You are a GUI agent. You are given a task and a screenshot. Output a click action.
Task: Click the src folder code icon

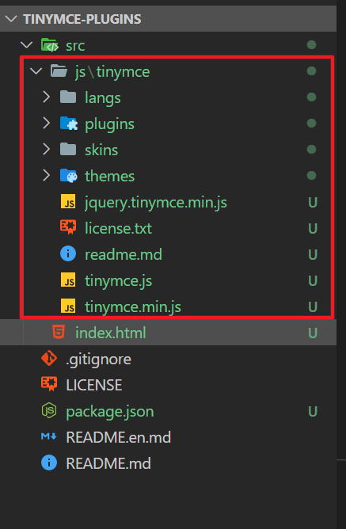pos(50,45)
